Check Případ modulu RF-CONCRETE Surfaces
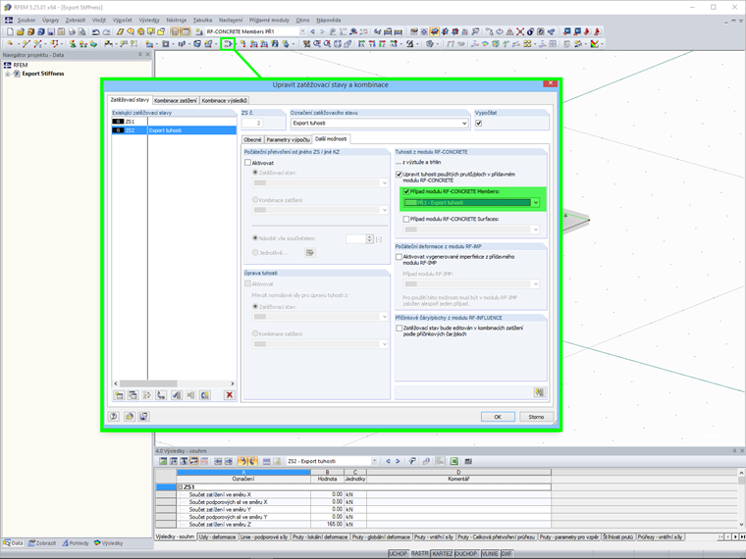Screen dimensions: 746x559 tap(406, 219)
